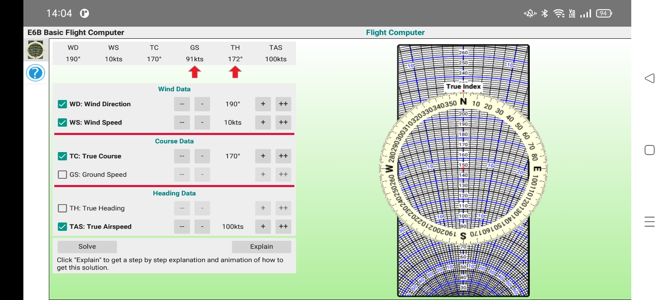The height and width of the screenshot is (300, 668).
Task: Toggle the WS: Wind Speed checkbox
Action: [62, 122]
